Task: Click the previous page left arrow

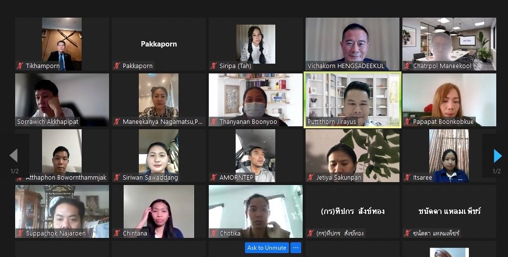Action: [x=14, y=156]
